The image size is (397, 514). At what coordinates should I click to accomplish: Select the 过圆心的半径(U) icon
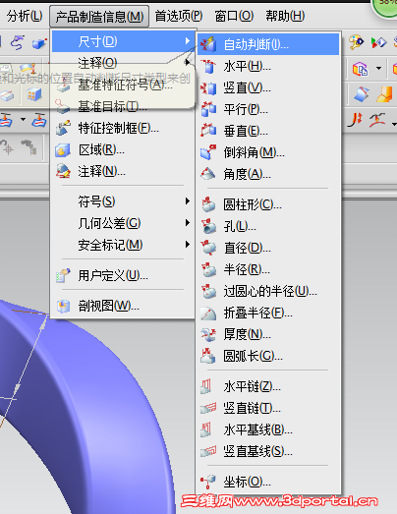(x=208, y=291)
